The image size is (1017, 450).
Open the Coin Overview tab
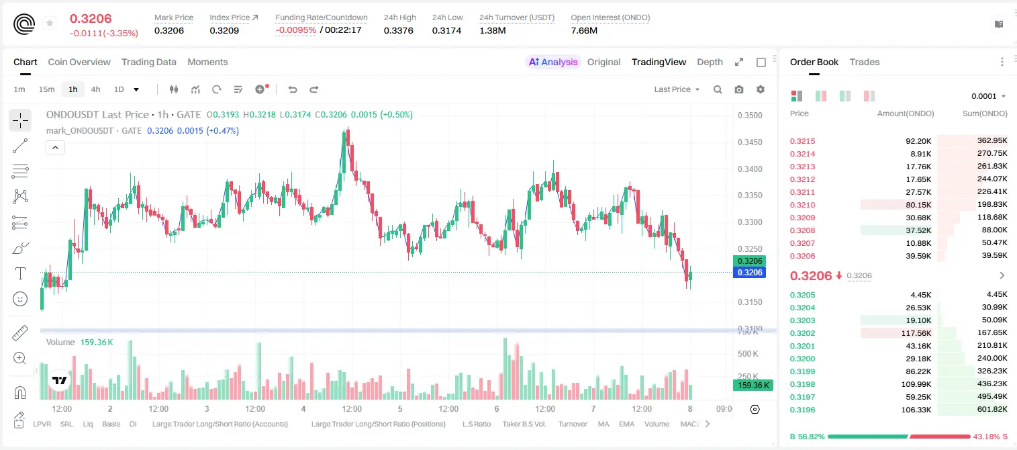click(x=79, y=62)
